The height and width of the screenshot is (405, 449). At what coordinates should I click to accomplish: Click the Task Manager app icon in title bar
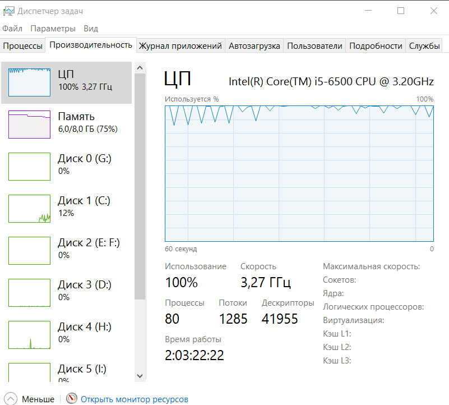pos(8,11)
